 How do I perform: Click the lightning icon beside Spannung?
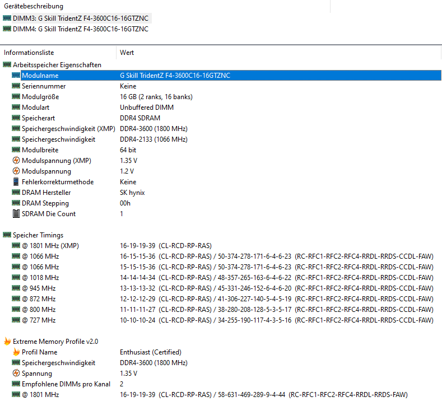pos(16,374)
